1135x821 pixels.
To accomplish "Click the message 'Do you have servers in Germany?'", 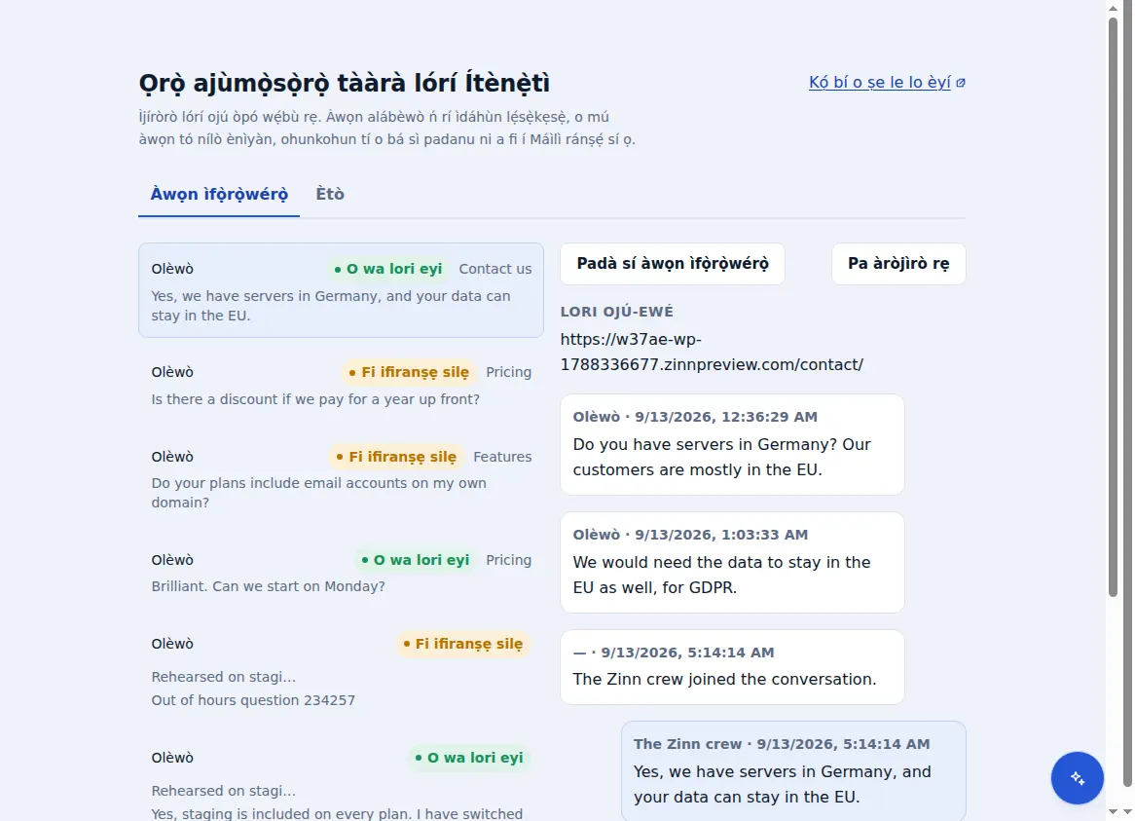I will click(x=733, y=444).
